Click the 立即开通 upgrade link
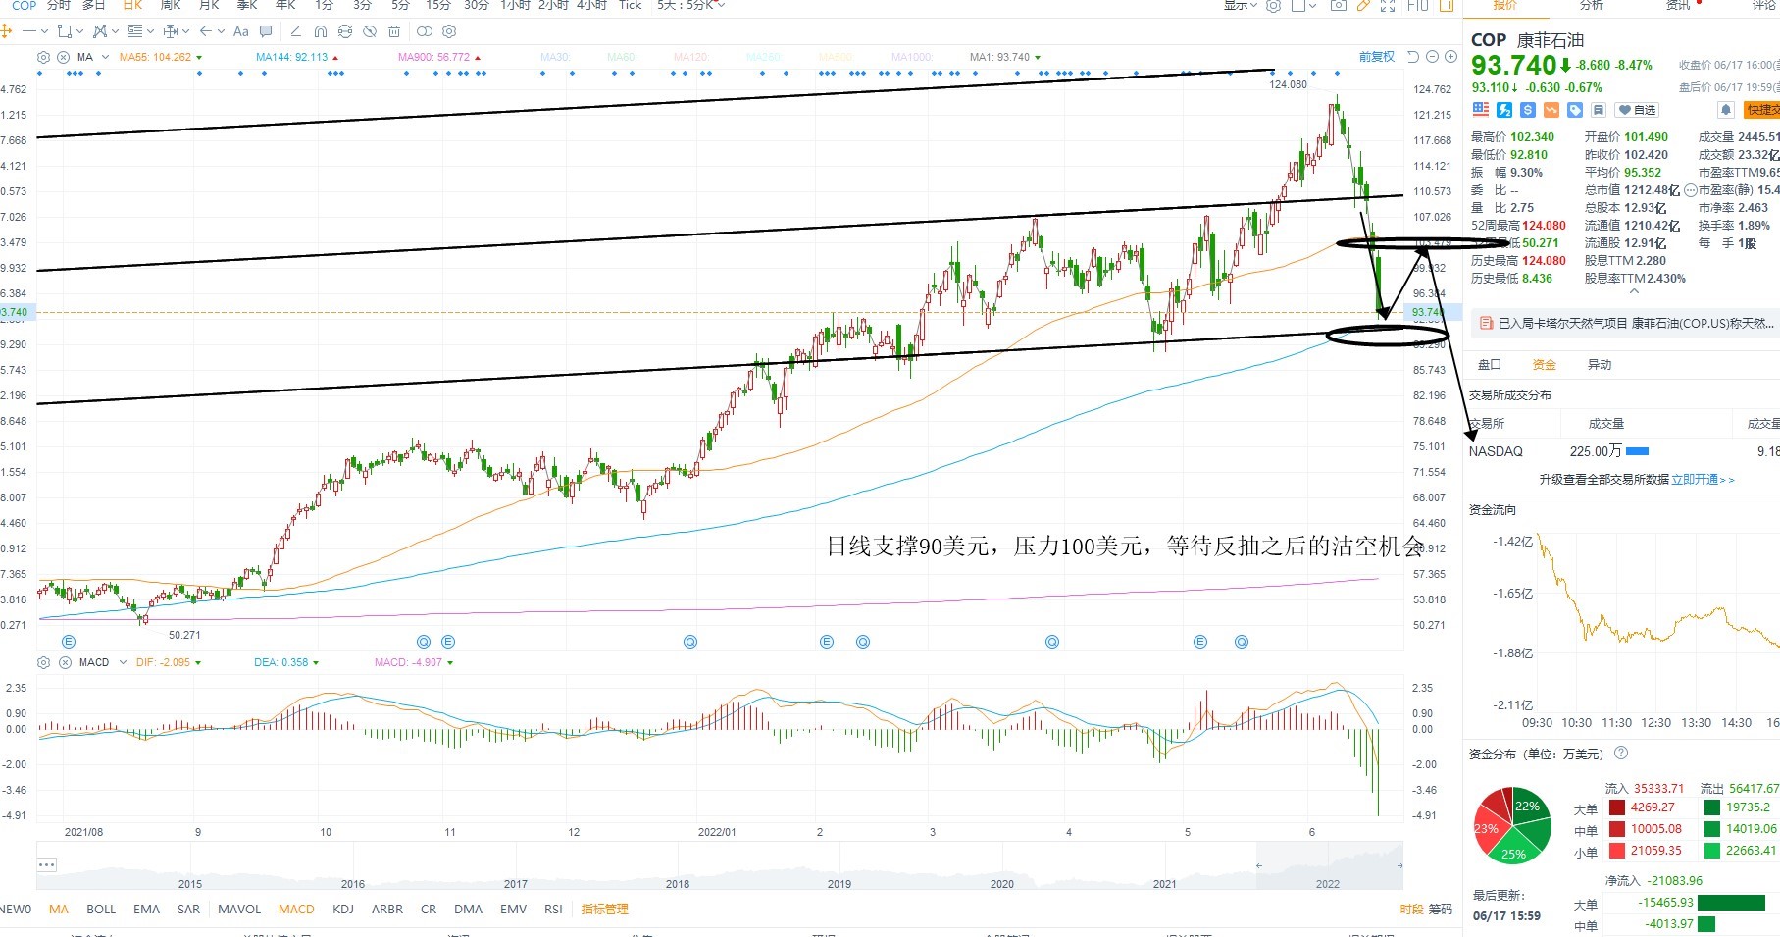The height and width of the screenshot is (937, 1780). 1703,480
